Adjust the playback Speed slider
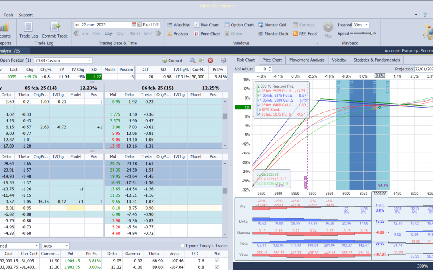The image size is (433, 270). click(363, 33)
